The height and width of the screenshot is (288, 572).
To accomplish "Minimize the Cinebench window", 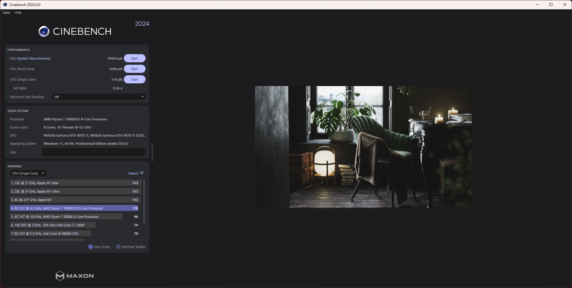I will (x=537, y=5).
